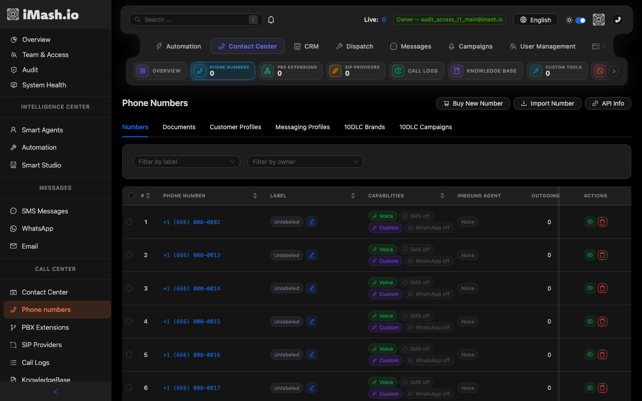View details of number ending 0002
Image resolution: width=642 pixels, height=401 pixels.
590,222
